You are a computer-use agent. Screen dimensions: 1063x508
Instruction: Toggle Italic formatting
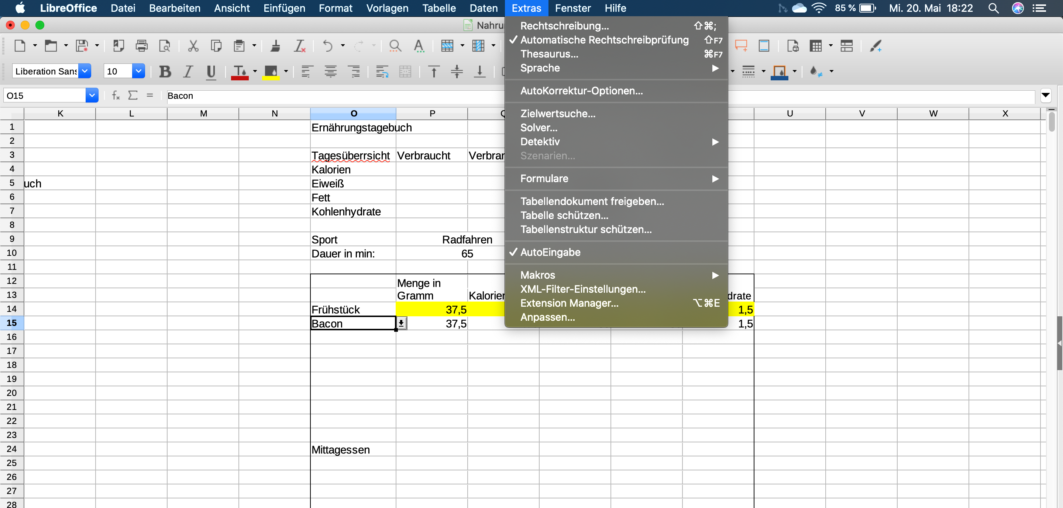(188, 71)
